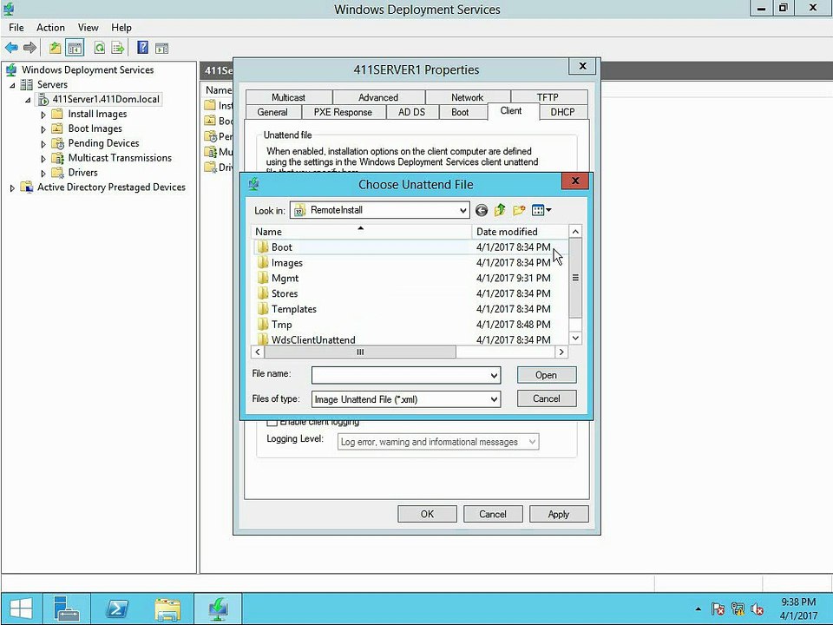Expand the Install Images tree node

point(43,115)
